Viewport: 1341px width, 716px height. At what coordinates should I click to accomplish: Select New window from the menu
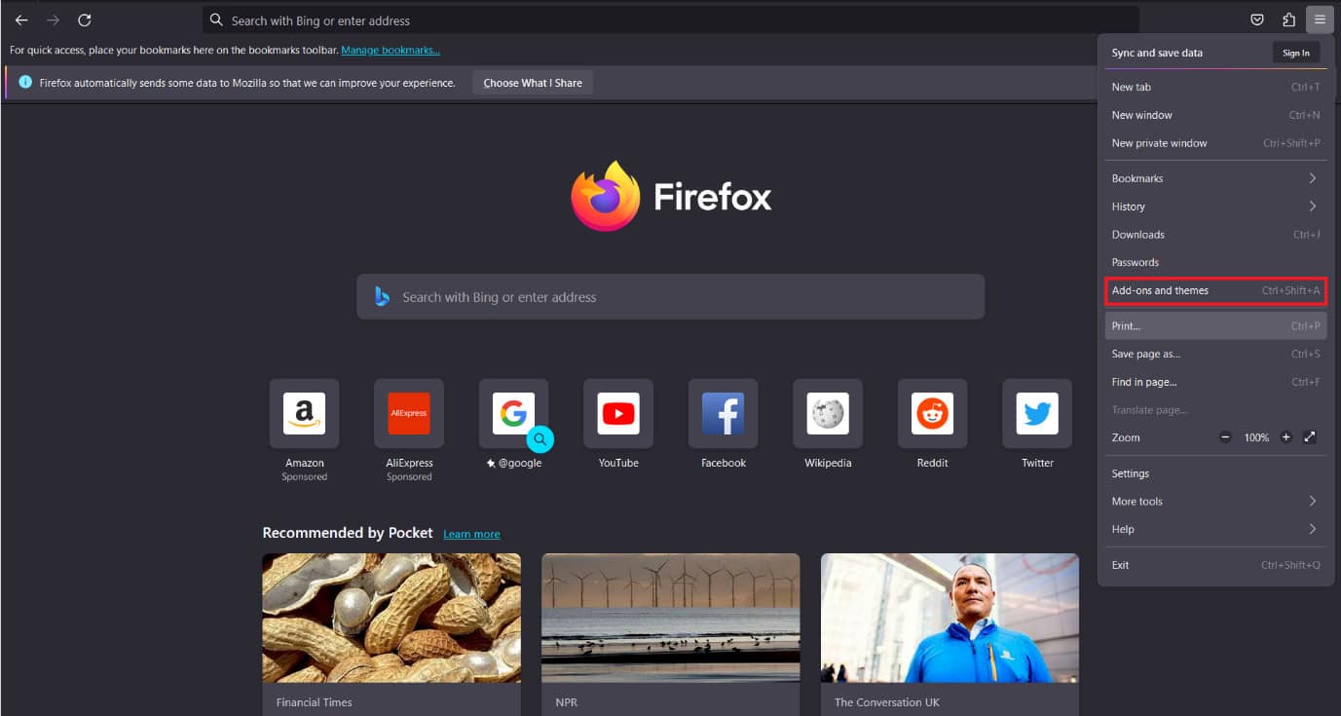click(1215, 115)
